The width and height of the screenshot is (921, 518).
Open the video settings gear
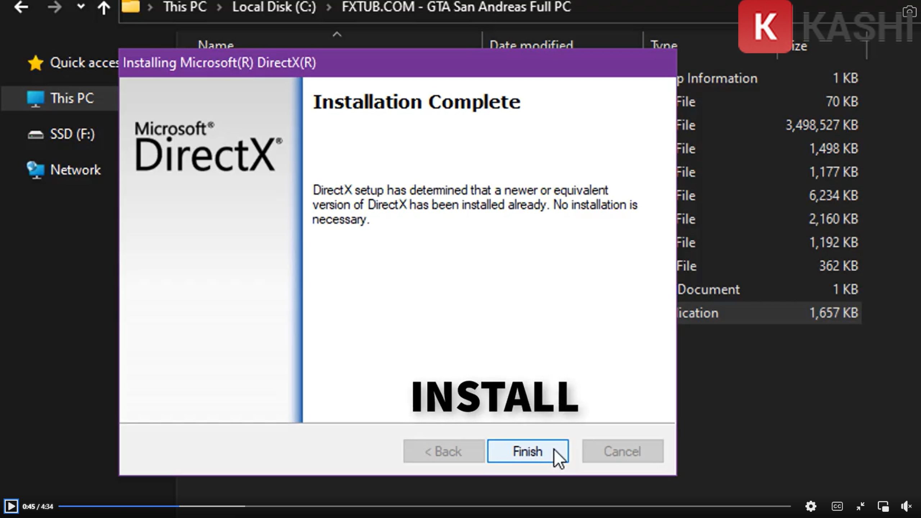811,506
